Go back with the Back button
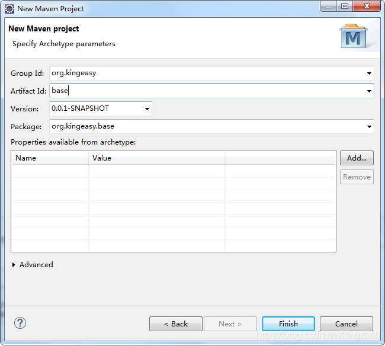The width and height of the screenshot is (385, 346). [x=176, y=324]
